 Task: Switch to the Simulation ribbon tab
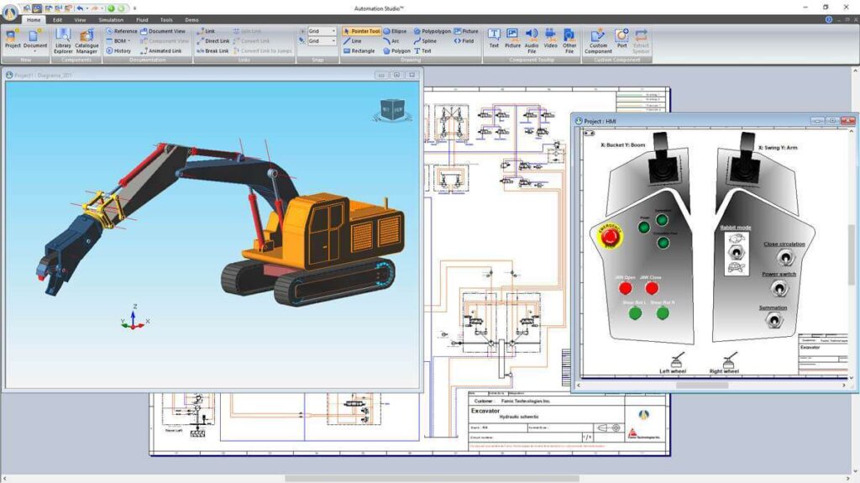(110, 19)
